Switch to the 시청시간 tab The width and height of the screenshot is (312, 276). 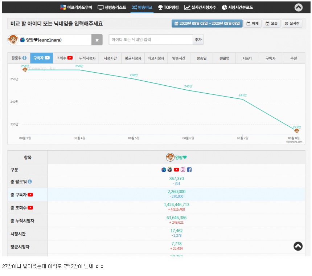[110, 58]
